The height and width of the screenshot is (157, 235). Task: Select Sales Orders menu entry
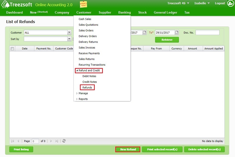(86, 31)
